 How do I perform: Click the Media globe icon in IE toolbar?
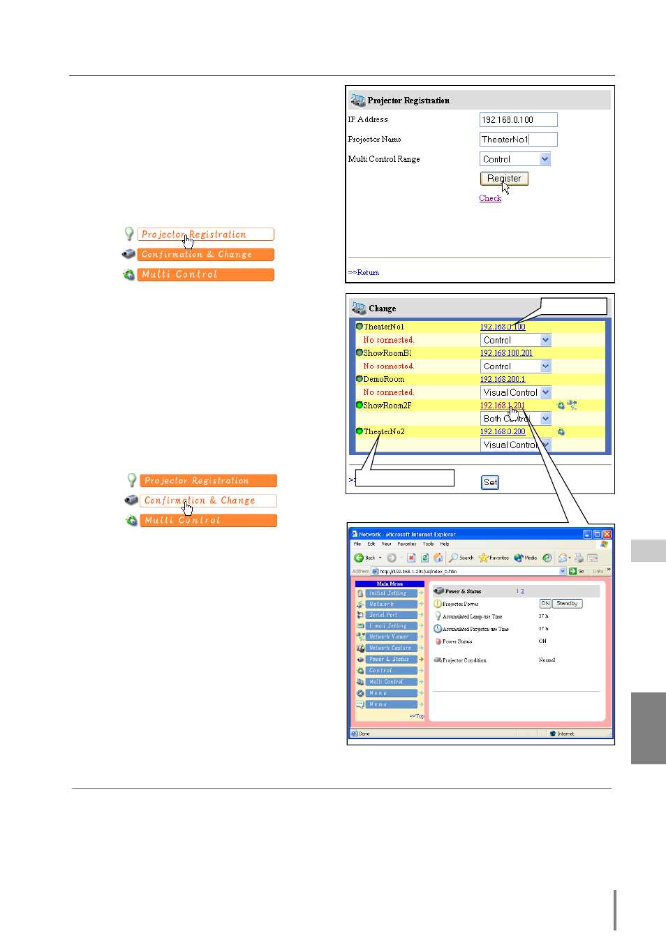[519, 558]
